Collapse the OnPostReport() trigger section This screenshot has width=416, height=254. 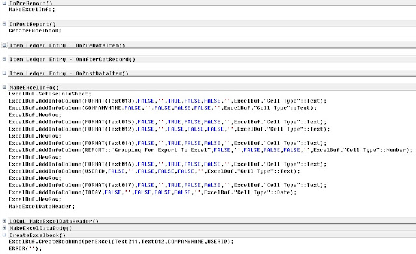click(x=5, y=24)
